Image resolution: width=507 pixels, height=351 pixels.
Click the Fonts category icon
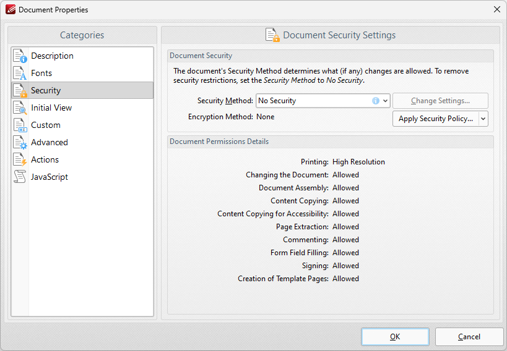20,74
